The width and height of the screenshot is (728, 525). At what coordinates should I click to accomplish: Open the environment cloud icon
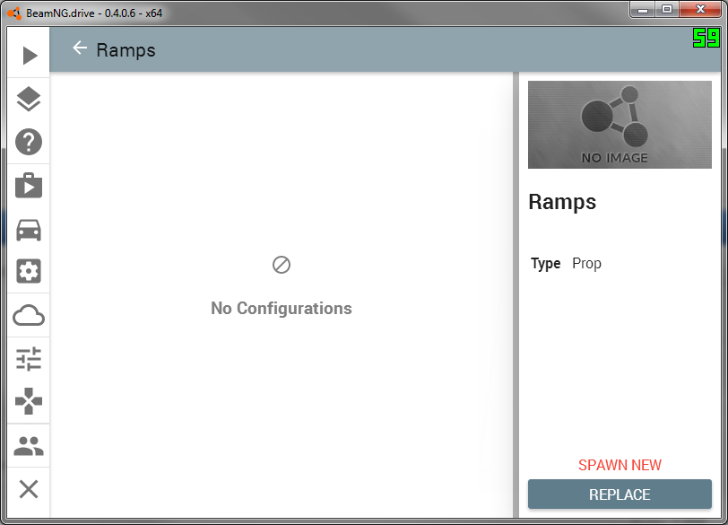click(29, 316)
